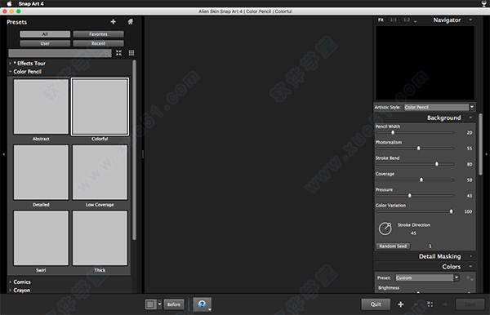Screen dimensions: 490x315
Task: Open preview layout dropdown arrow
Action: pyautogui.click(x=160, y=304)
